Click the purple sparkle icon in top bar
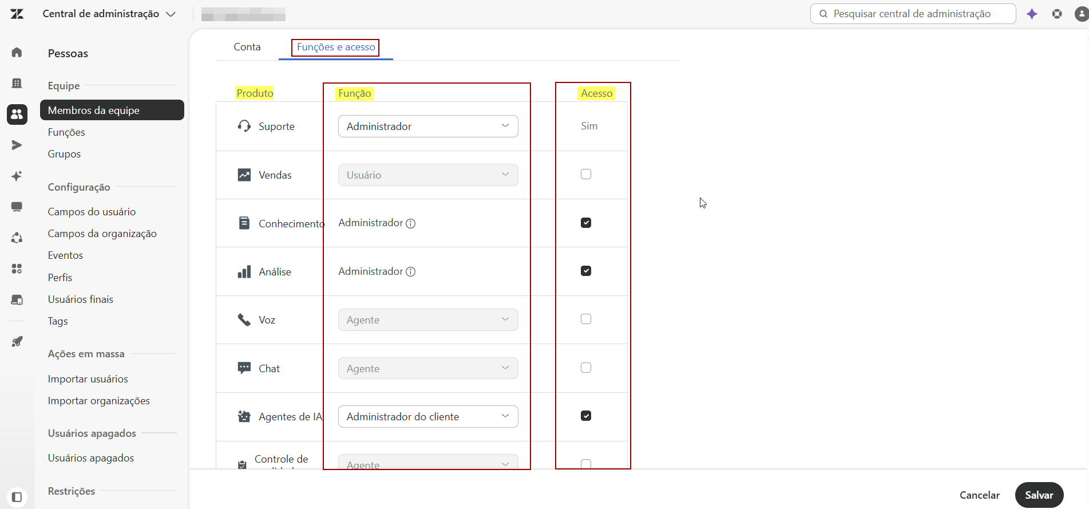The height and width of the screenshot is (509, 1089). 1032,14
